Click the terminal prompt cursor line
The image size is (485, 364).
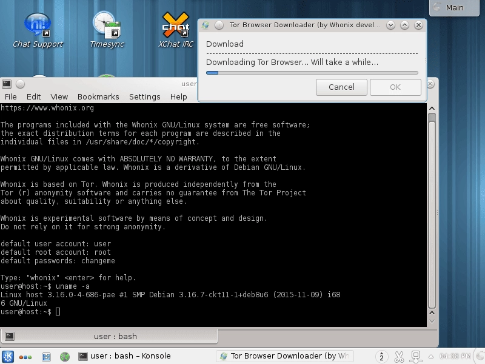point(30,312)
